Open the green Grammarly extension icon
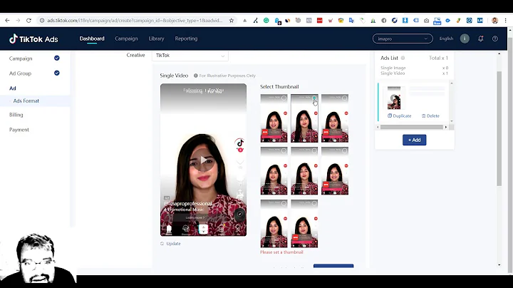This screenshot has height=288, width=513. (266, 20)
